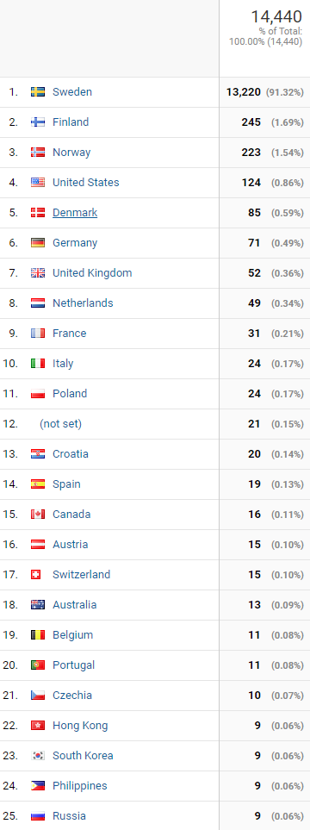This screenshot has height=830, width=310.
Task: Select the United Kingdom link
Action: tap(92, 273)
